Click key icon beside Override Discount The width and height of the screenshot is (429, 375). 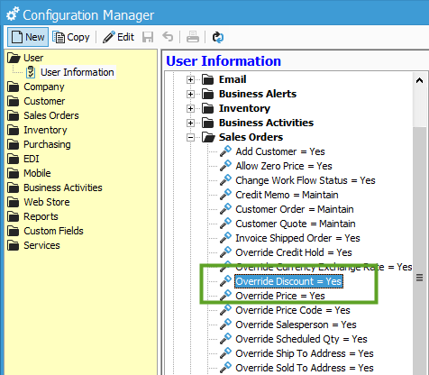point(225,280)
